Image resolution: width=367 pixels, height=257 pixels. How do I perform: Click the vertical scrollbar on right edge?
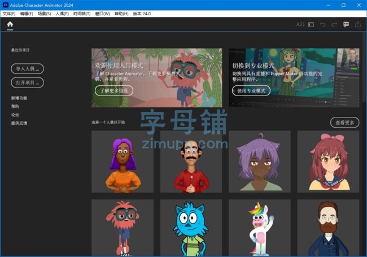[x=364, y=68]
